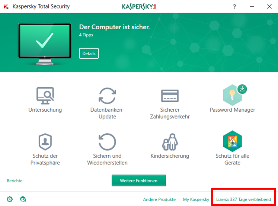
Task: Click the help question mark icon
Action: (234, 7)
